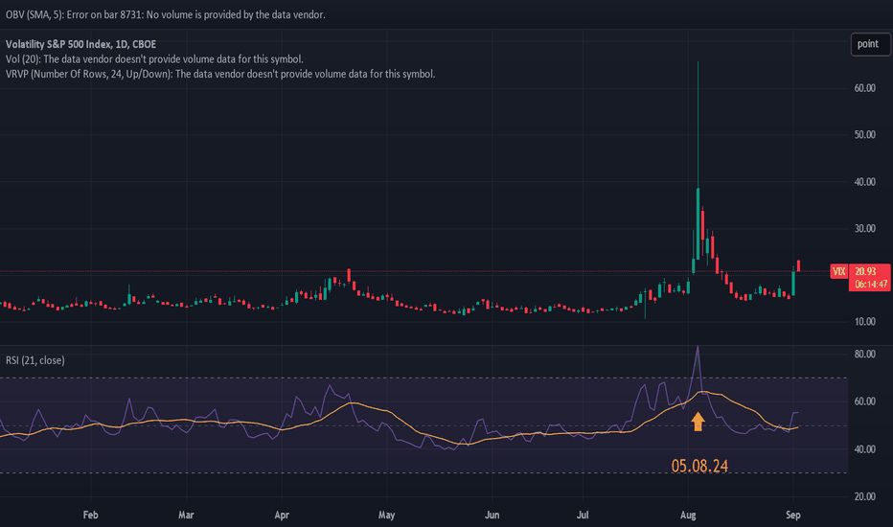This screenshot has width=893, height=527.
Task: Click the 80.00 RSI axis label
Action: pos(864,354)
